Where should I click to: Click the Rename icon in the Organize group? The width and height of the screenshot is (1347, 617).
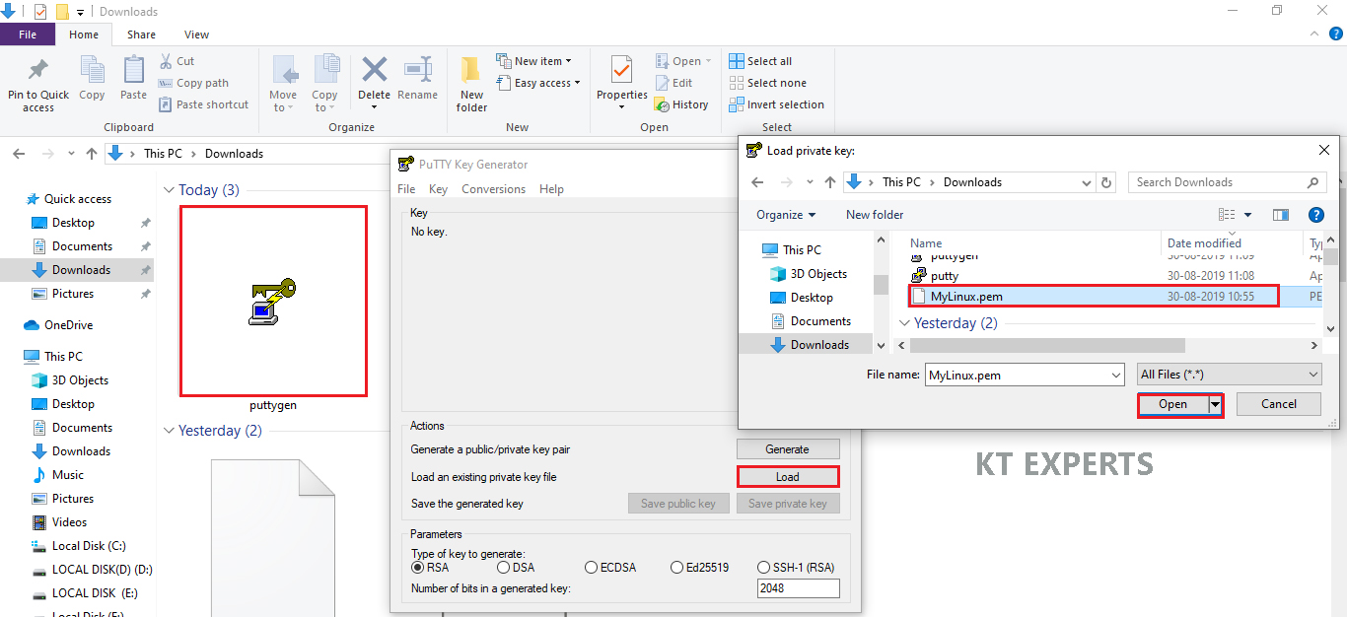coord(417,78)
